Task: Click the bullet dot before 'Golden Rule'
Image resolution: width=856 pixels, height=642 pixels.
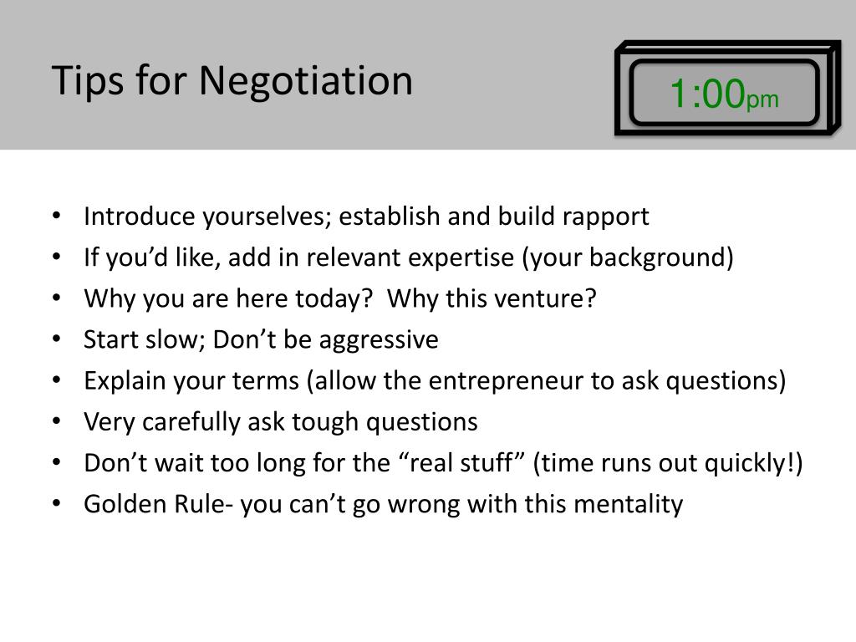Action: pos(57,503)
